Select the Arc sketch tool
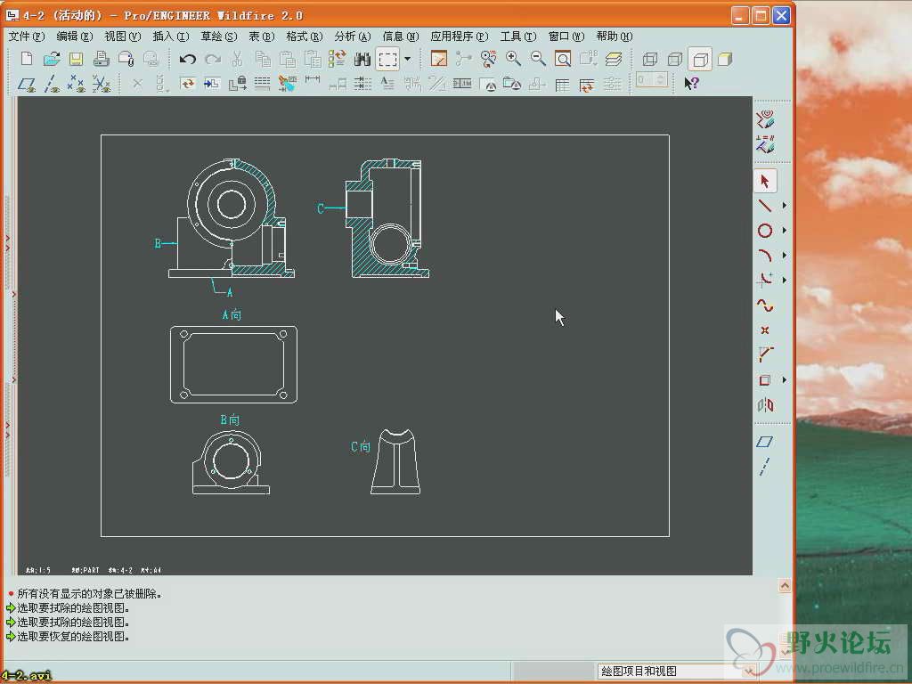The height and width of the screenshot is (684, 912). pyautogui.click(x=765, y=256)
